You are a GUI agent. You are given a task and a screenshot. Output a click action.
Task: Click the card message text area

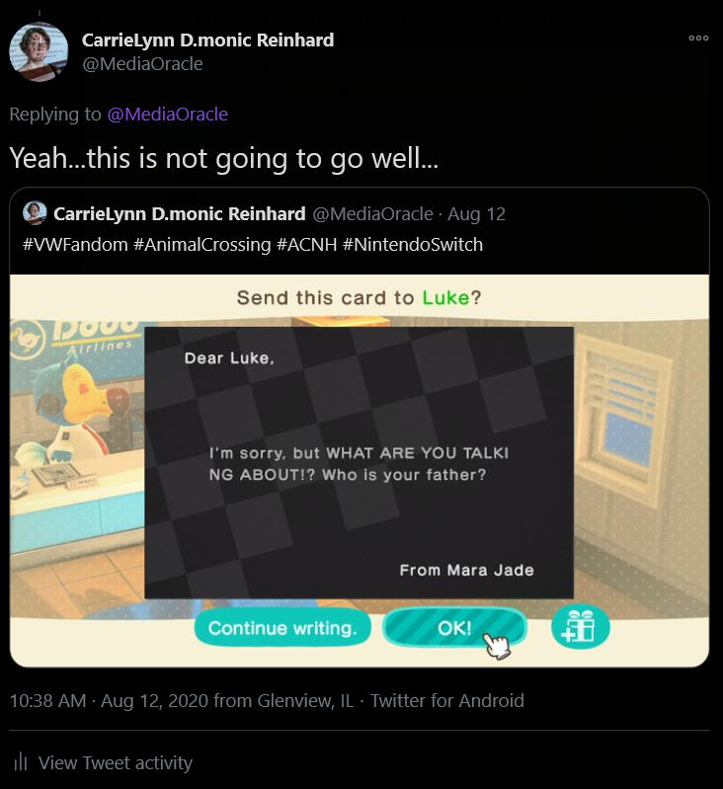click(359, 463)
